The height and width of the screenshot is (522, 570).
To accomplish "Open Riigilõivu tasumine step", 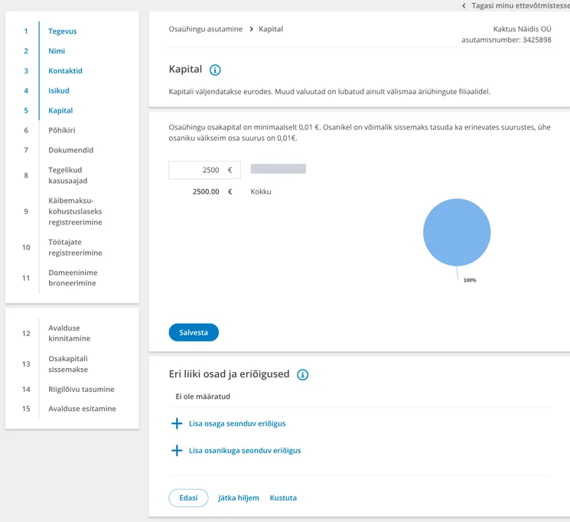I will pyautogui.click(x=81, y=390).
